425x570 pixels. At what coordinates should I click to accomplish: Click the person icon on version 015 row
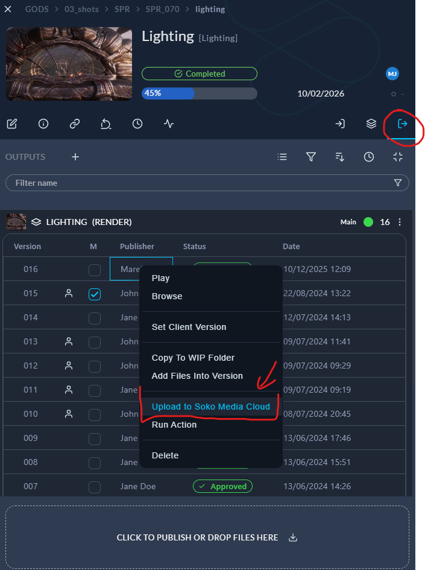(x=68, y=293)
